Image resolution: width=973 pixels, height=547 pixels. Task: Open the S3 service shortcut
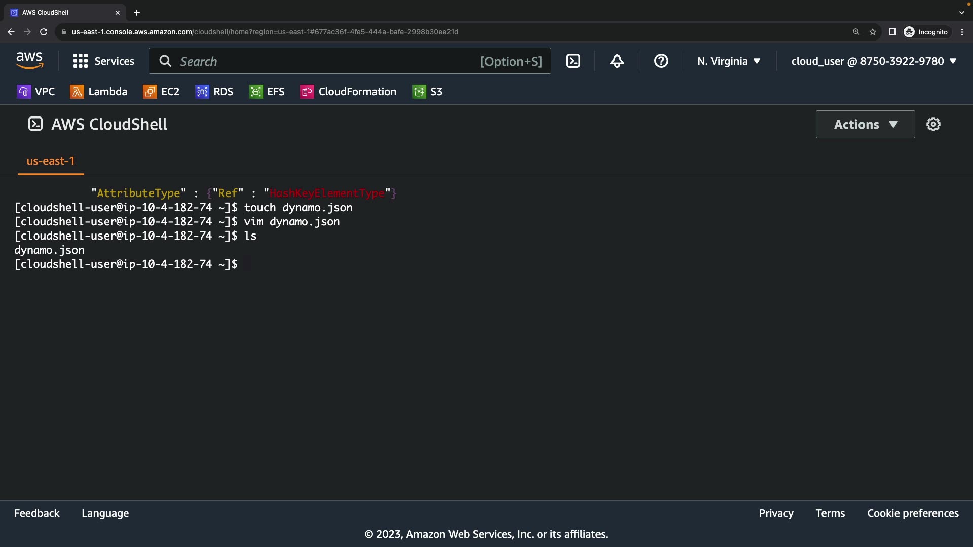pyautogui.click(x=427, y=92)
